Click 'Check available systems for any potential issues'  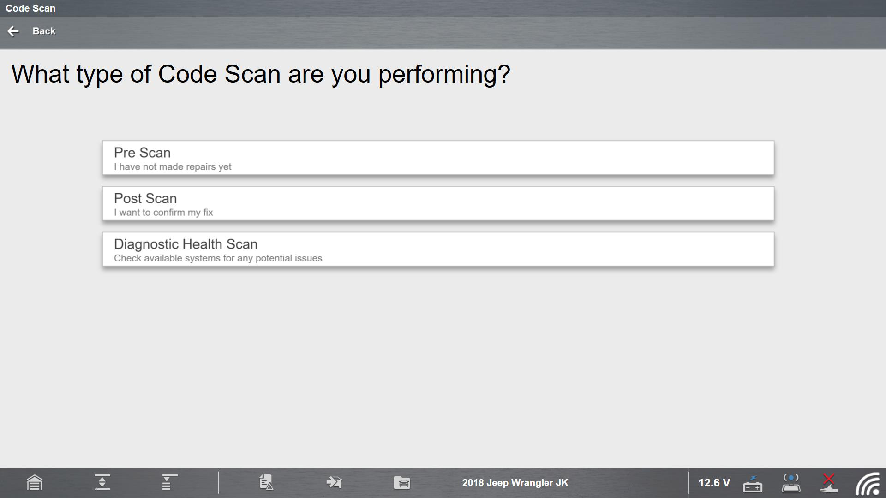218,258
